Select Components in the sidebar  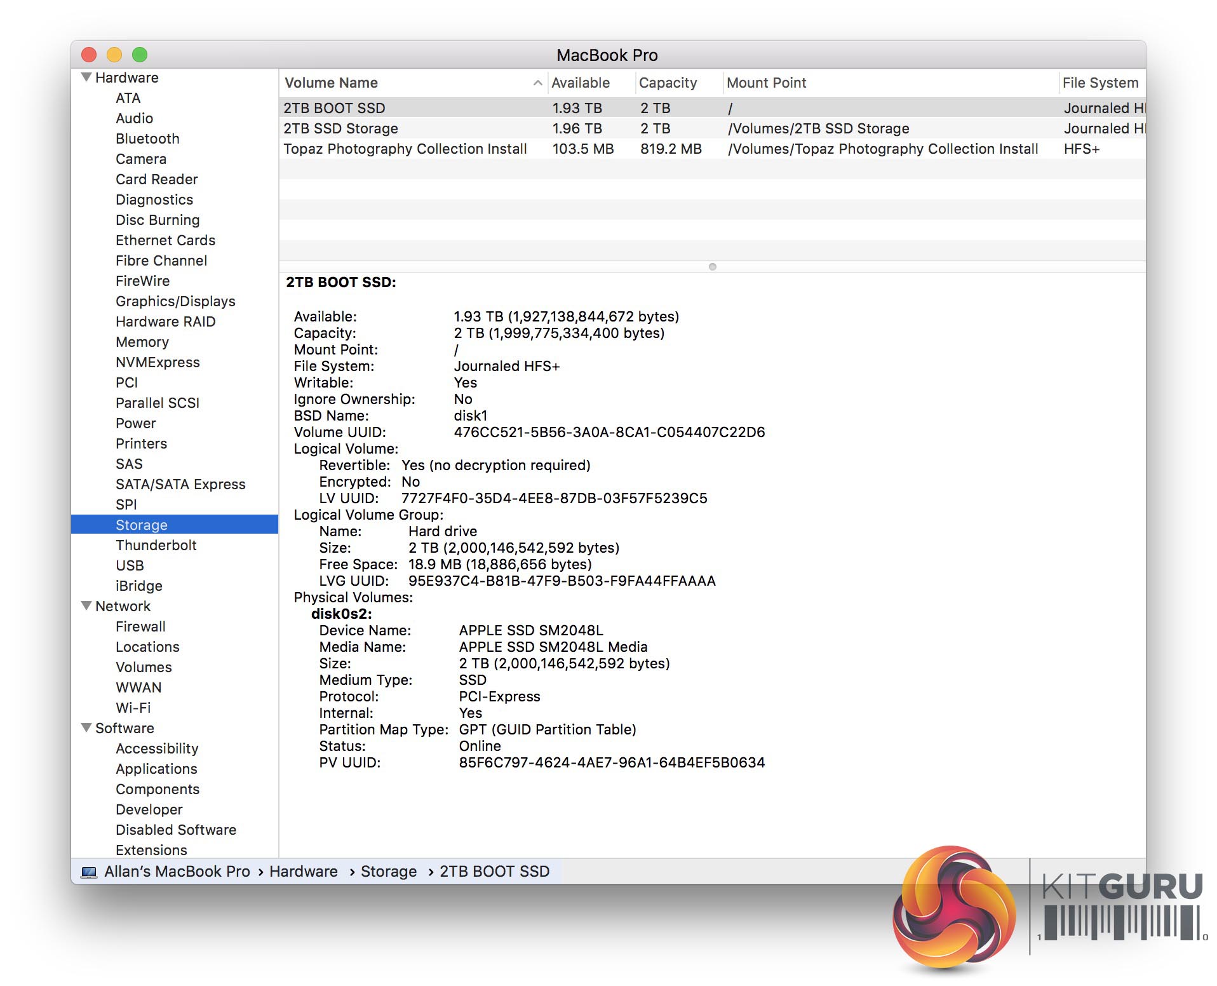(x=158, y=789)
